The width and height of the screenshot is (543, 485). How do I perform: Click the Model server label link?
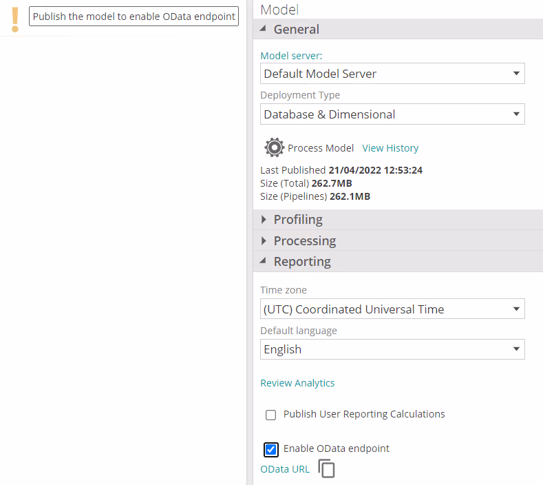[x=291, y=56]
